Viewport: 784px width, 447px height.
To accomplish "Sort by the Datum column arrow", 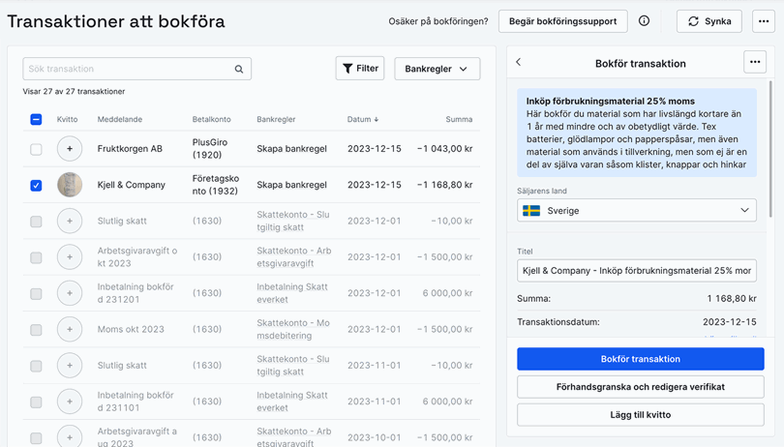I will tap(376, 120).
